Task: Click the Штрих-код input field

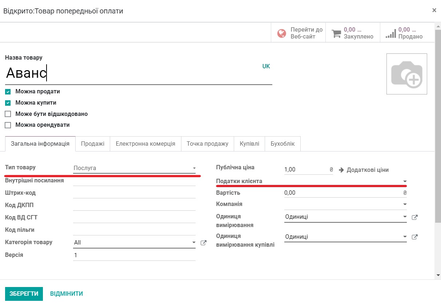Action: click(x=135, y=193)
